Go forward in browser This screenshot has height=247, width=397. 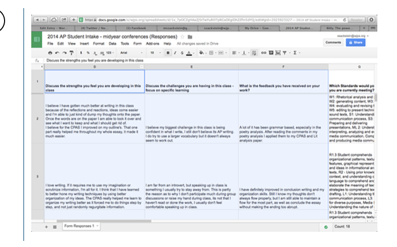(44, 20)
